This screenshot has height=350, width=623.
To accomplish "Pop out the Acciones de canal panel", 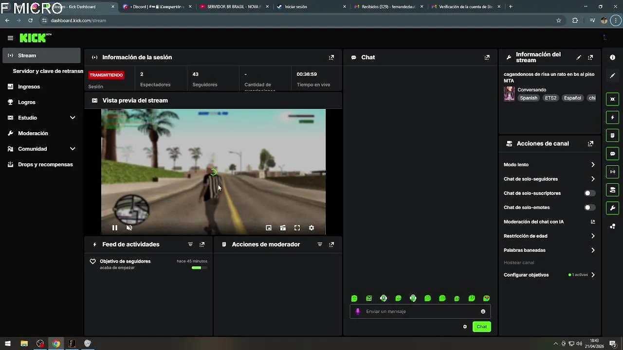I will 590,144.
